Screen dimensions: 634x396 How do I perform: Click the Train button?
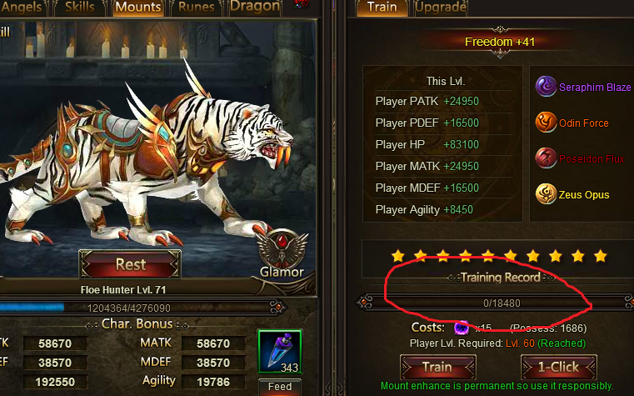coord(438,367)
